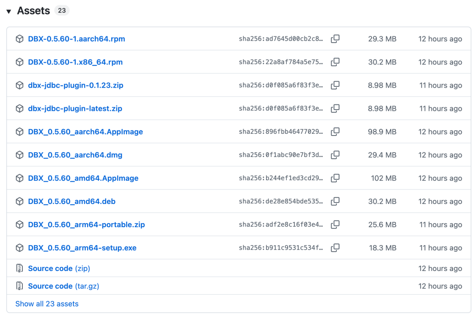Click package icon beside DBX-0.5.60-1.aarch64.rpm

click(x=20, y=39)
